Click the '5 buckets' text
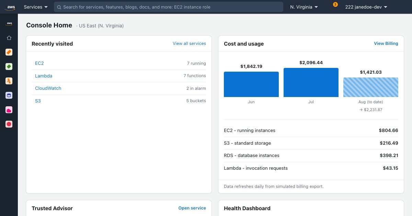Image resolution: width=412 pixels, height=216 pixels. point(196,101)
